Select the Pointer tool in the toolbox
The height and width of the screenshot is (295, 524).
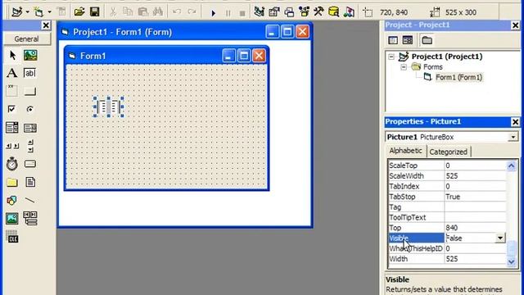click(12, 55)
